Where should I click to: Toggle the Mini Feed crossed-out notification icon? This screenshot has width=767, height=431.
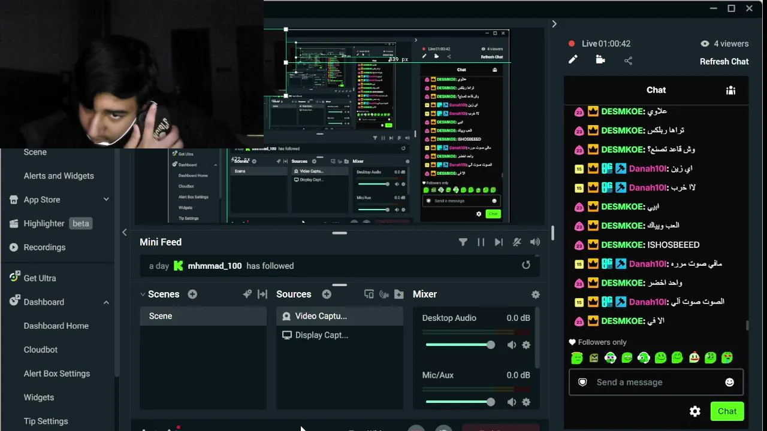517,242
